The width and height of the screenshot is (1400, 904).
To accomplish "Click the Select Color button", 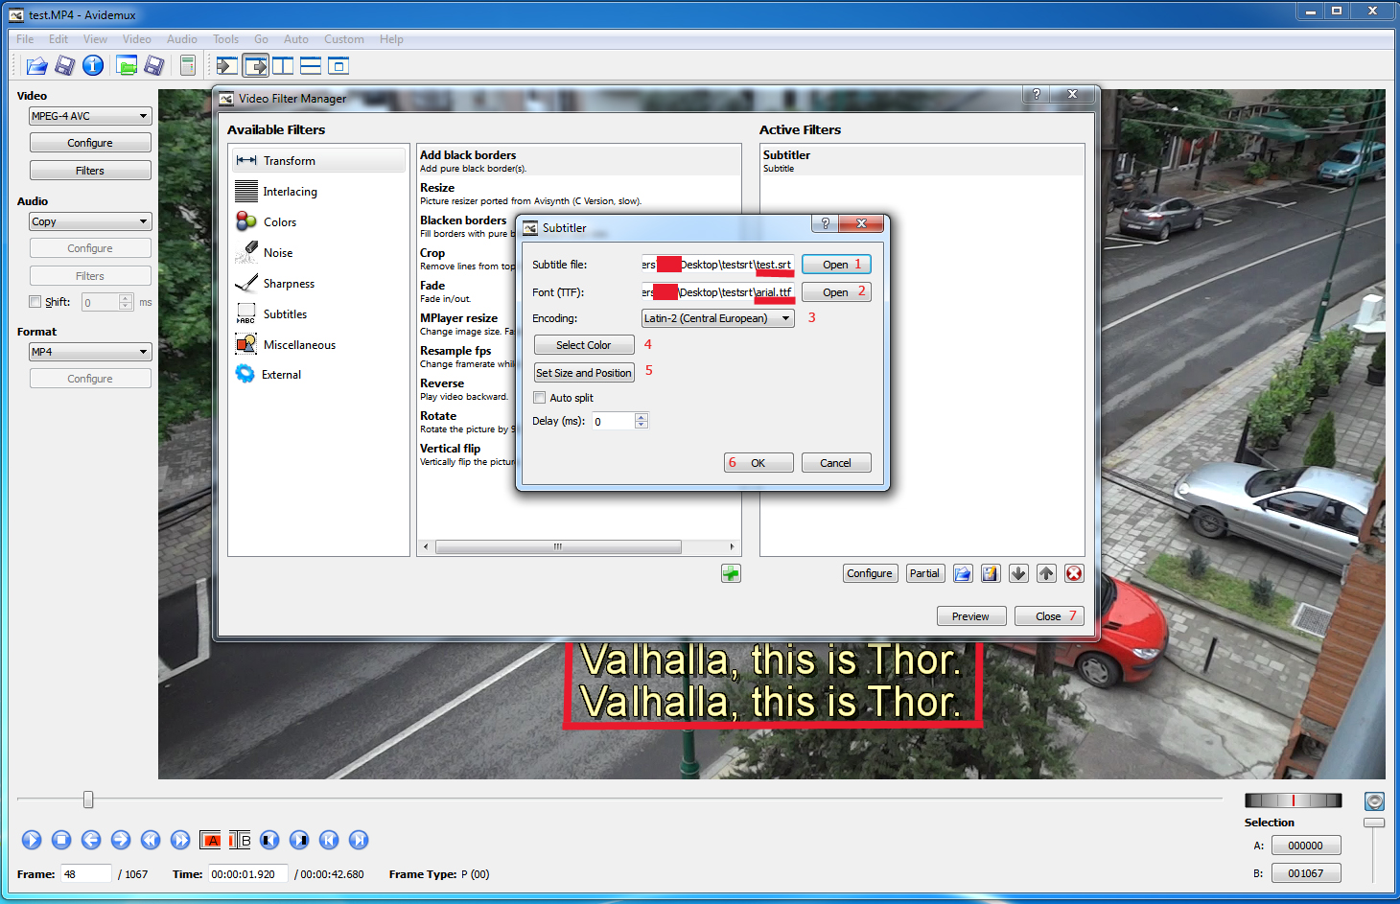I will pos(584,345).
